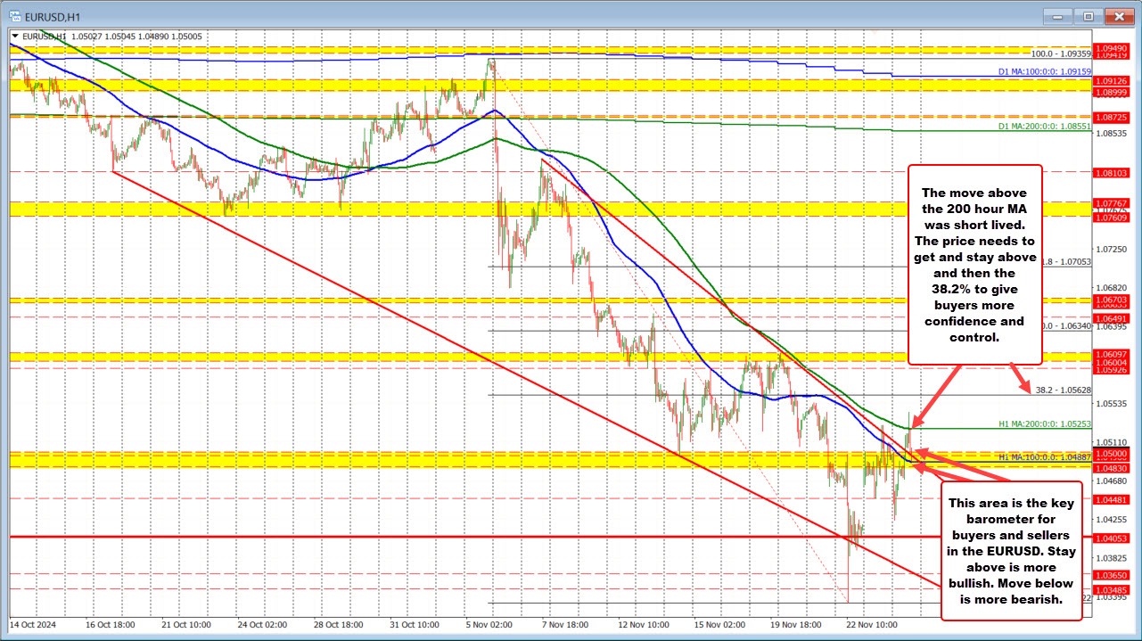Click the 1.03825 price scale value

click(x=1111, y=557)
